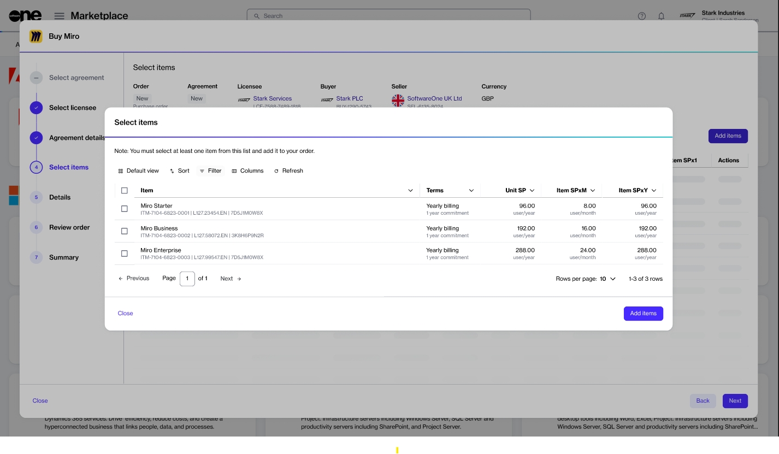779x454 pixels.
Task: Click Close link in the Buy Miro wizard footer
Action: pos(40,400)
